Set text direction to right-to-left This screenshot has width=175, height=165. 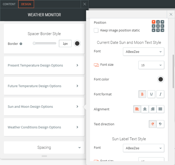161,124
